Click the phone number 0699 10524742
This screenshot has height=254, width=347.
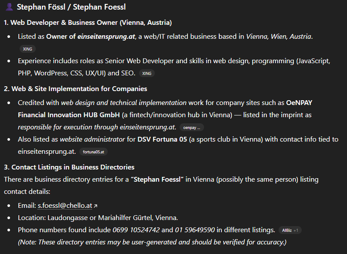click(136, 230)
